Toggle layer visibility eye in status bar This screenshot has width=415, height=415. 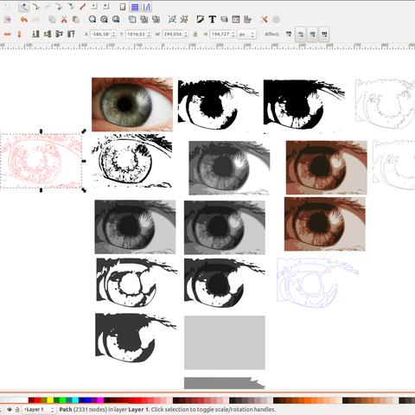pos(10,409)
